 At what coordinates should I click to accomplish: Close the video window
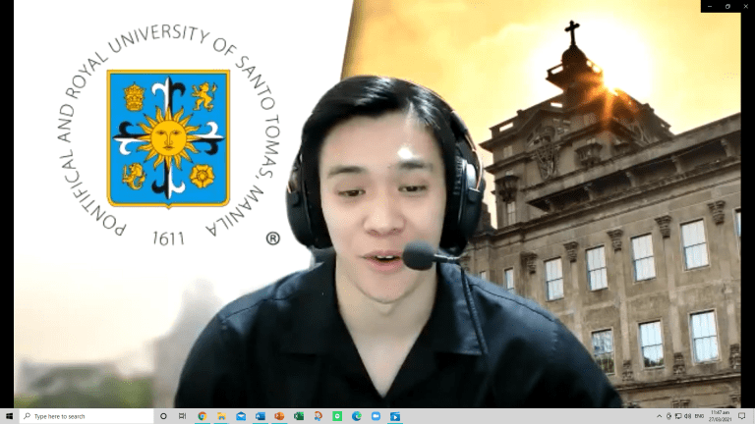[x=745, y=6]
